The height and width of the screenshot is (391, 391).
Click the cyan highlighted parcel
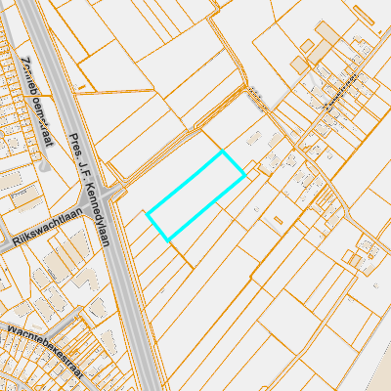(195, 195)
